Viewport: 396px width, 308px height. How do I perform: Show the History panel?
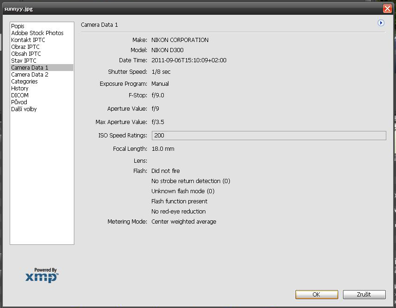(x=20, y=89)
